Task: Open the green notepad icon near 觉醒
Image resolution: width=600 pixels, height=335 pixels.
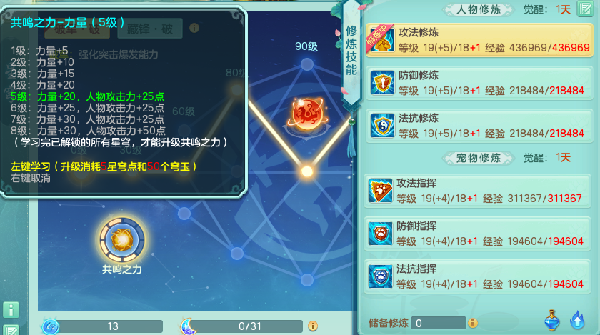Action: (585, 9)
